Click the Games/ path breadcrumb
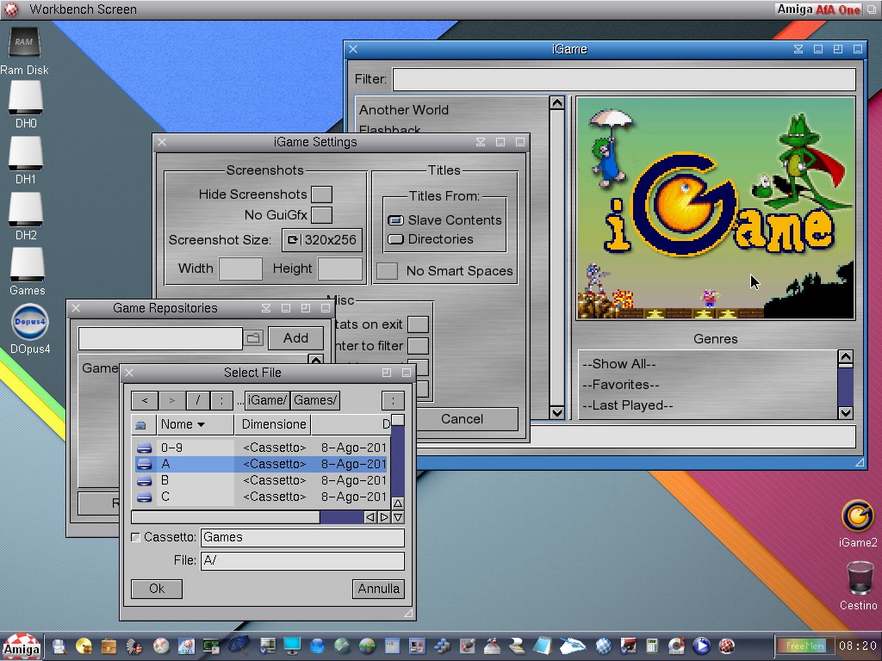Viewport: 882px width, 661px height. click(315, 400)
